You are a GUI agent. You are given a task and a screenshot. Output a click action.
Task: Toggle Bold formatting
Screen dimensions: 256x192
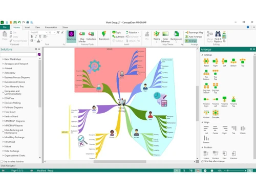click(x=32, y=36)
